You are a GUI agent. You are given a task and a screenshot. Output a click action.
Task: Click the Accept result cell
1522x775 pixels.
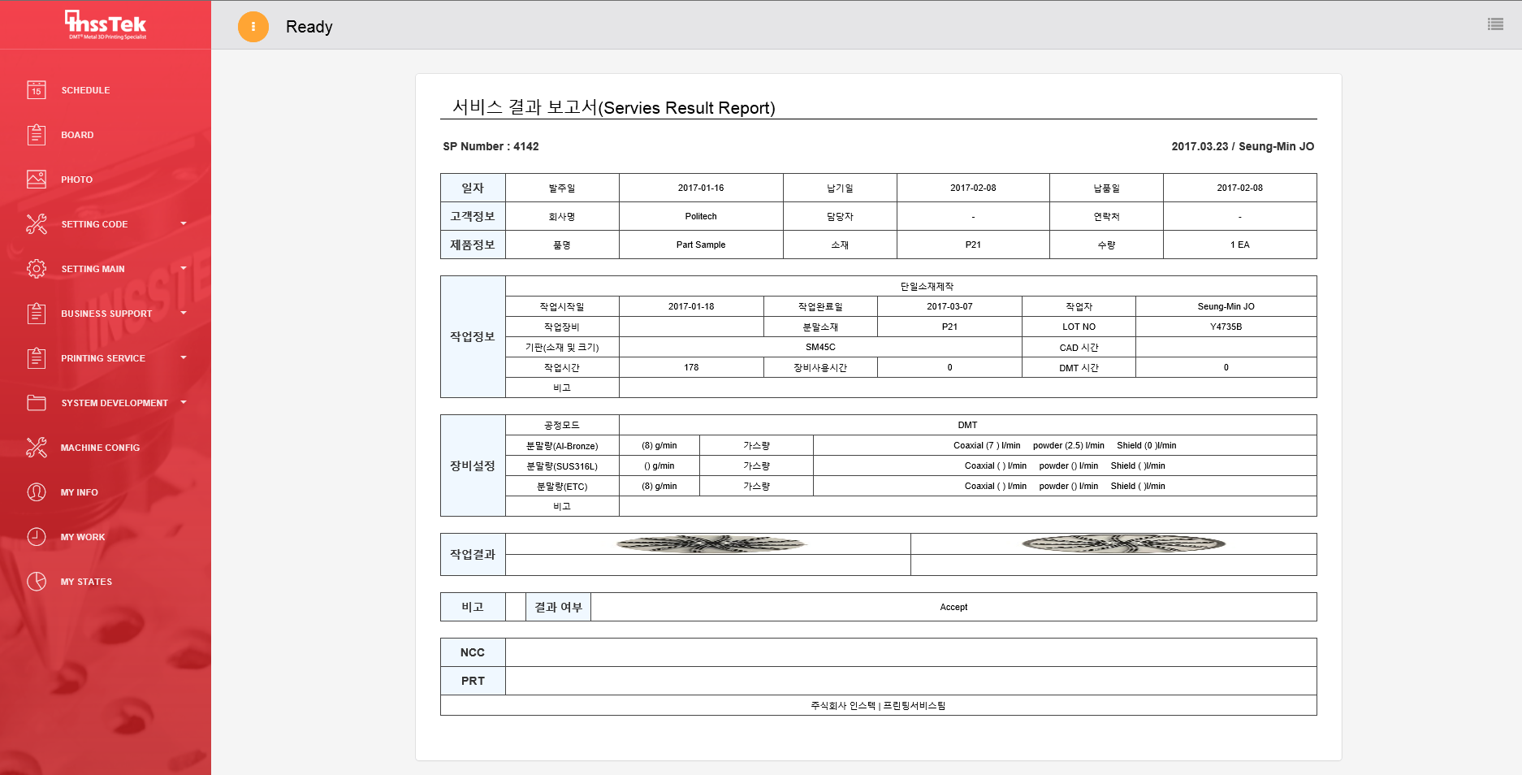click(953, 607)
